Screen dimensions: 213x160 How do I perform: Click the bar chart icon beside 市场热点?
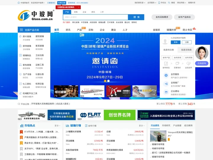[22, 126]
